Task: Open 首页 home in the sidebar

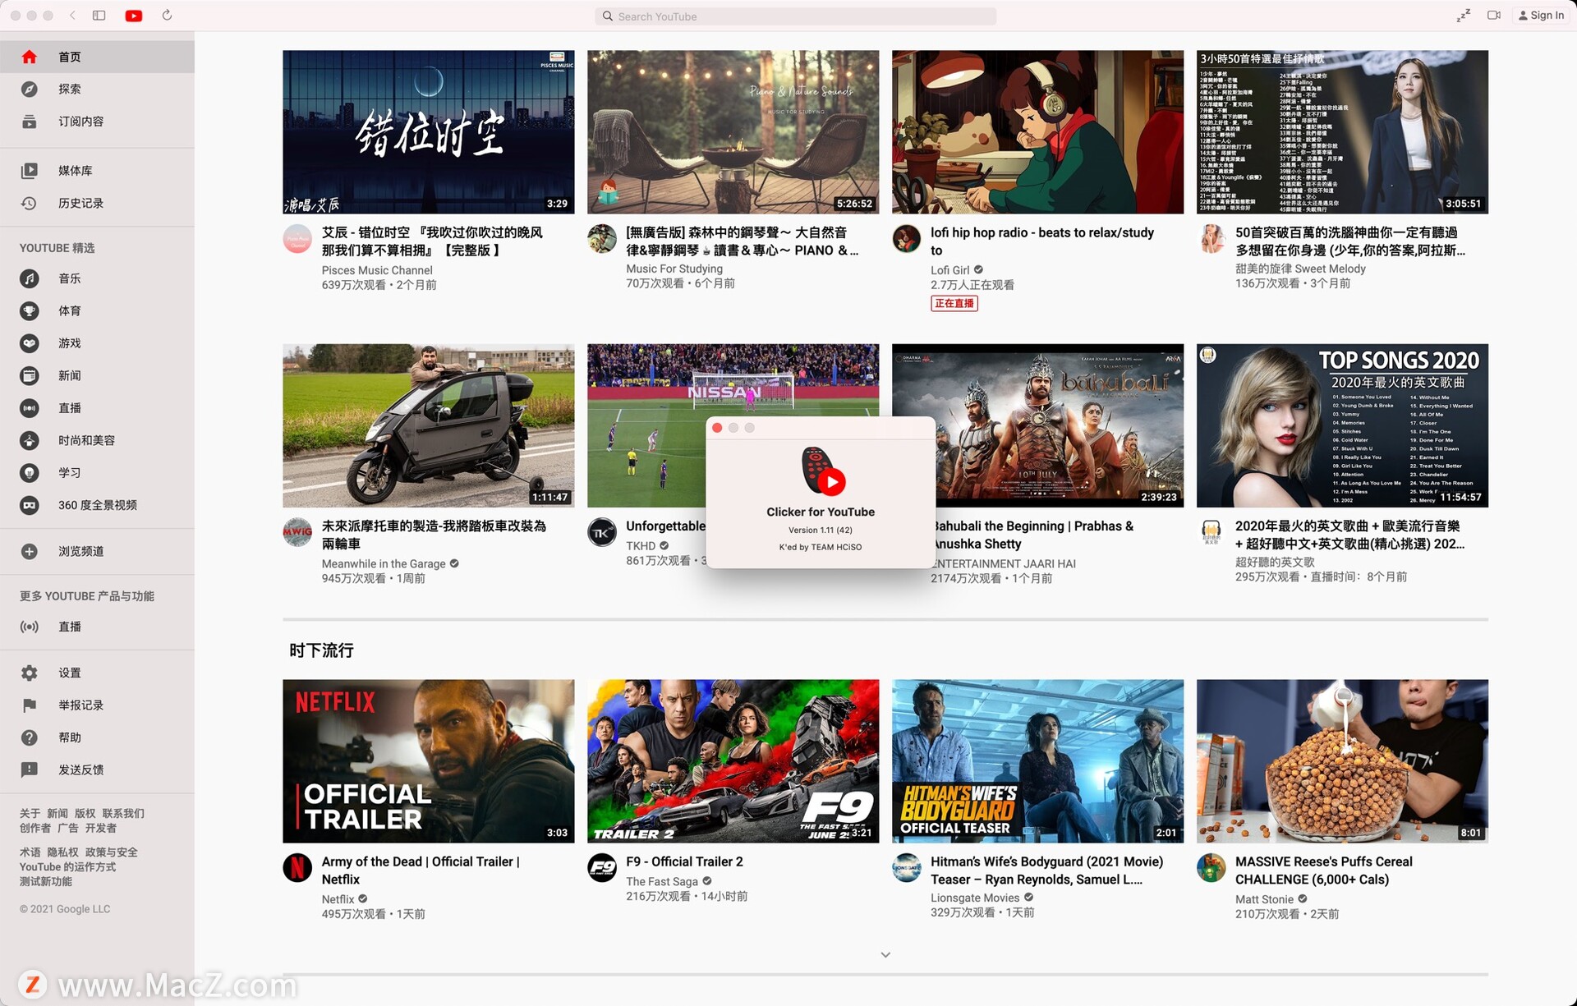Action: 97,57
